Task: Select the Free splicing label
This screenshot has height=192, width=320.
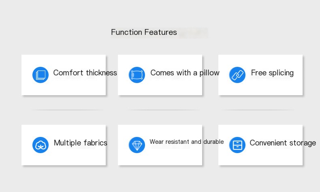Action: tap(272, 73)
